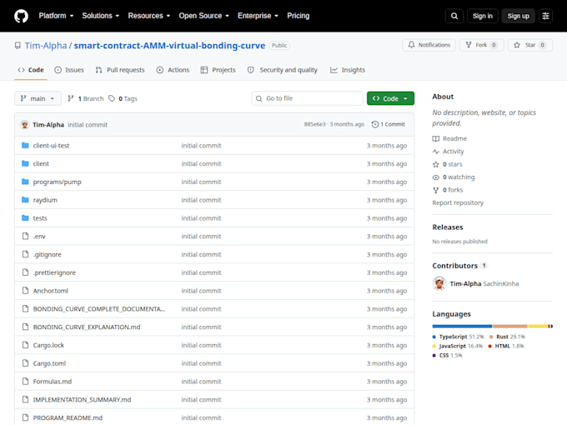The height and width of the screenshot is (425, 567).
Task: Open the Pricing page
Action: tap(299, 16)
